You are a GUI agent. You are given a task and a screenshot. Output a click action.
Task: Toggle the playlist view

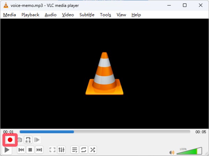(x=75, y=150)
